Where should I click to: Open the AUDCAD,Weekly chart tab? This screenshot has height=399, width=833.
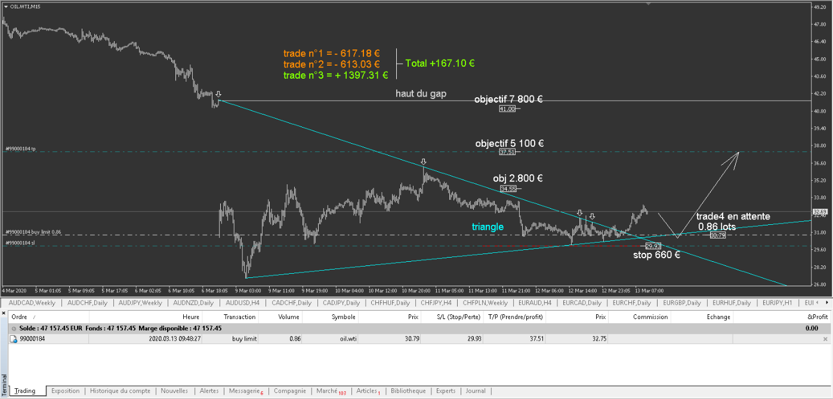[32, 303]
